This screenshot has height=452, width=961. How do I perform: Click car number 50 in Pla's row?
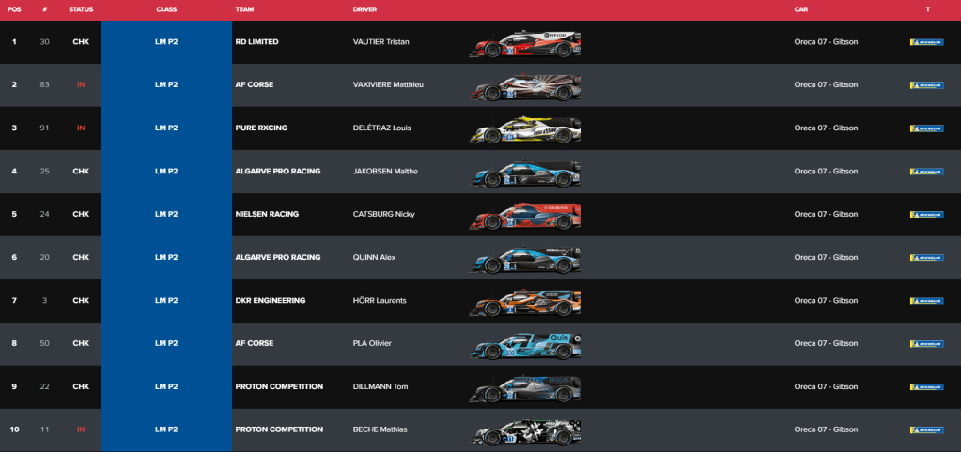coord(45,344)
